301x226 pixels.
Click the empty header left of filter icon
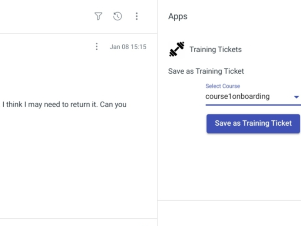(44, 16)
